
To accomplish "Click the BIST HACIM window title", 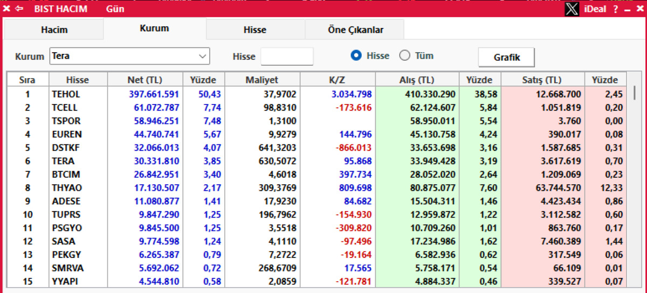I will pos(61,9).
